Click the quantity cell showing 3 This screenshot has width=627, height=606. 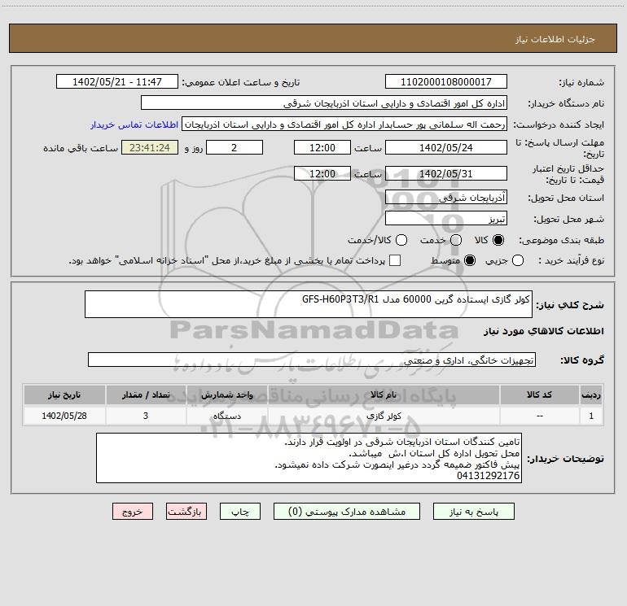tap(146, 416)
